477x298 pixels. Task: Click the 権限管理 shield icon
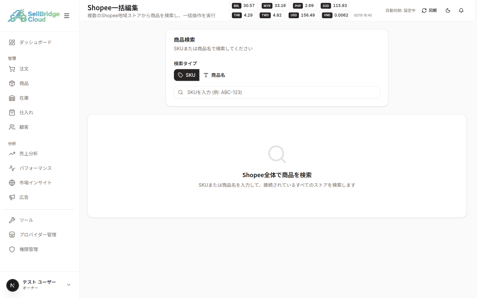[x=12, y=249]
